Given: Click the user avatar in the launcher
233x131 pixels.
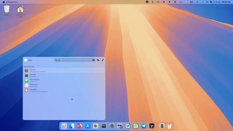Looking at the screenshot, I should (25, 60).
